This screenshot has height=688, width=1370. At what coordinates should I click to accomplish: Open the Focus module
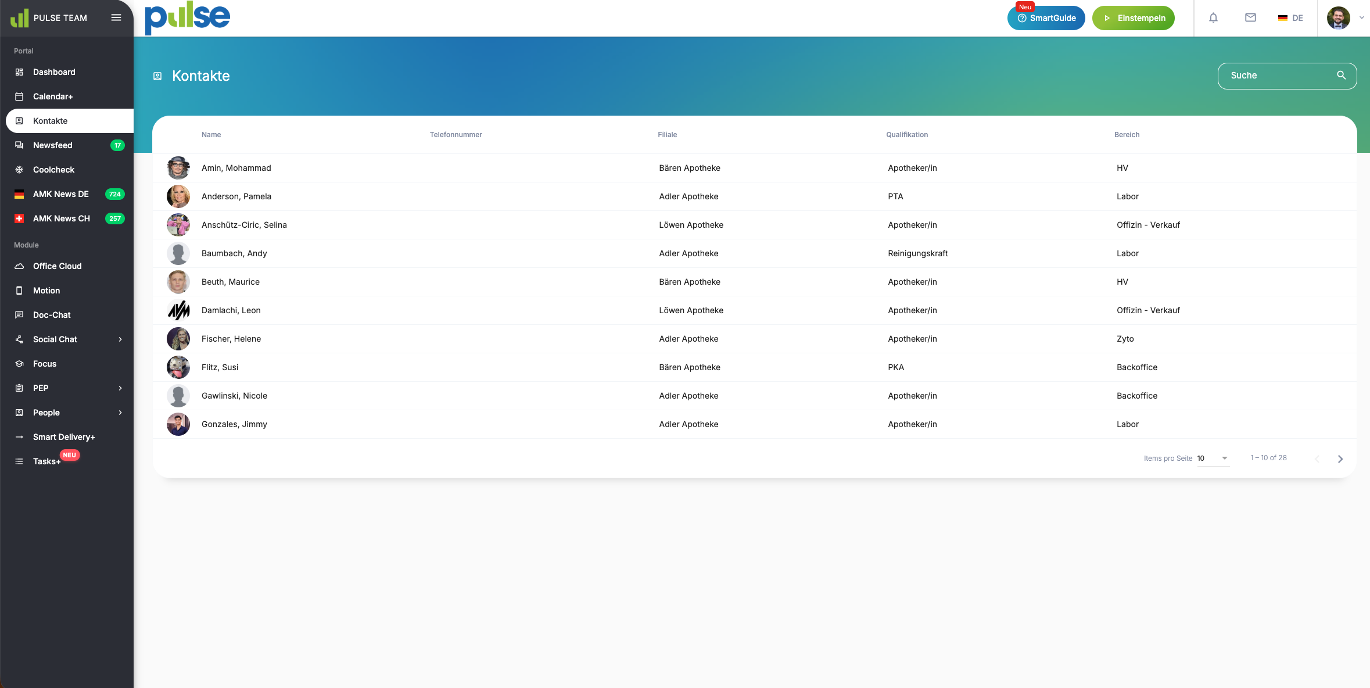(45, 364)
